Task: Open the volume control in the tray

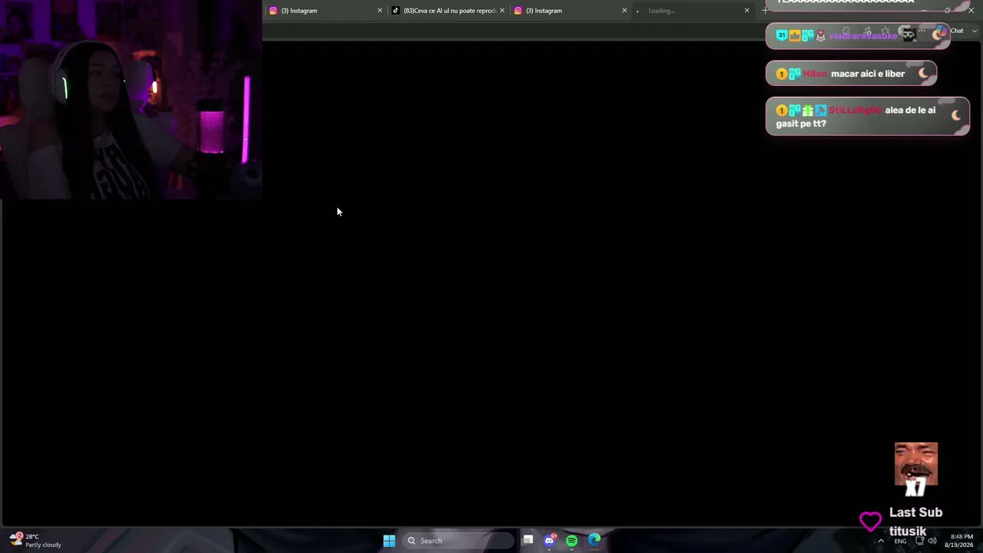Action: click(932, 541)
